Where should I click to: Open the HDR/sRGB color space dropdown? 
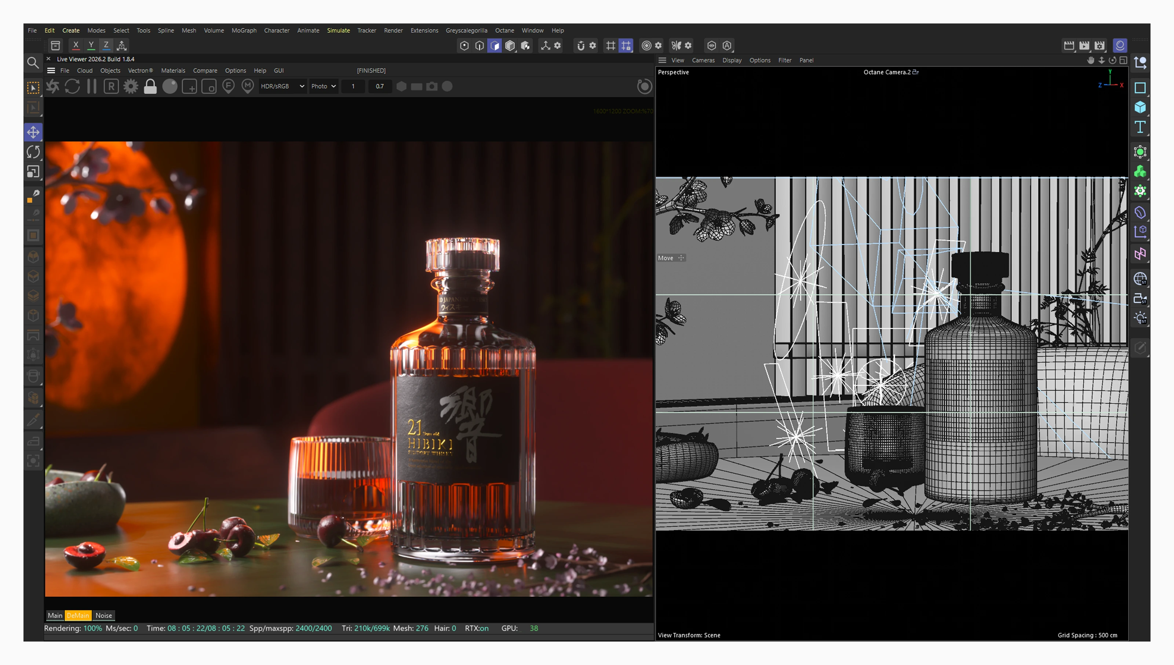[x=282, y=86]
